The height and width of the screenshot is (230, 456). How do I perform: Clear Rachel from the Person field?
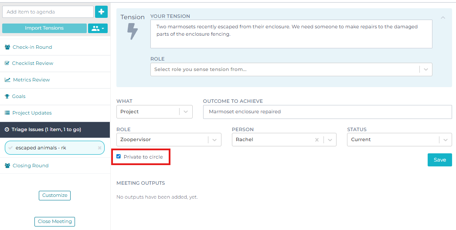pyautogui.click(x=317, y=140)
